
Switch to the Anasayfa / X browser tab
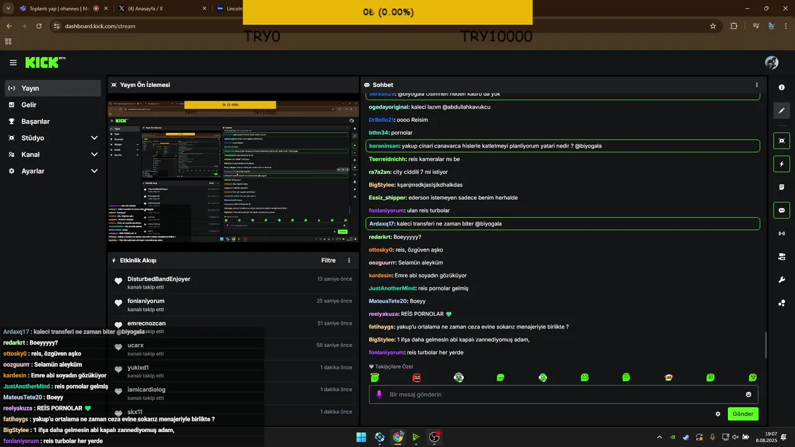click(x=163, y=8)
